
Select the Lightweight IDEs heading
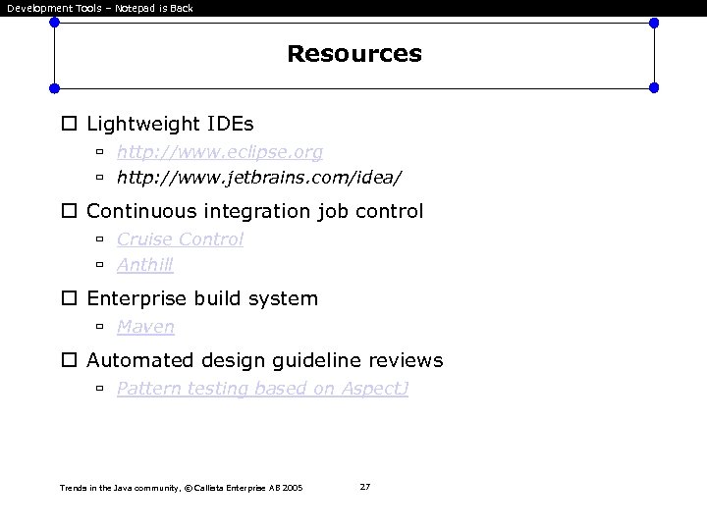click(170, 124)
